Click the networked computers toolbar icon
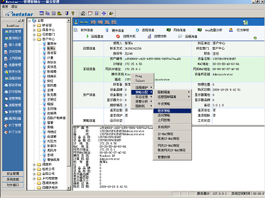 [47, 13]
